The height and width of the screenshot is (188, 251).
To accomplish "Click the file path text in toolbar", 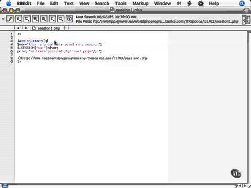I will pyautogui.click(x=157, y=21).
